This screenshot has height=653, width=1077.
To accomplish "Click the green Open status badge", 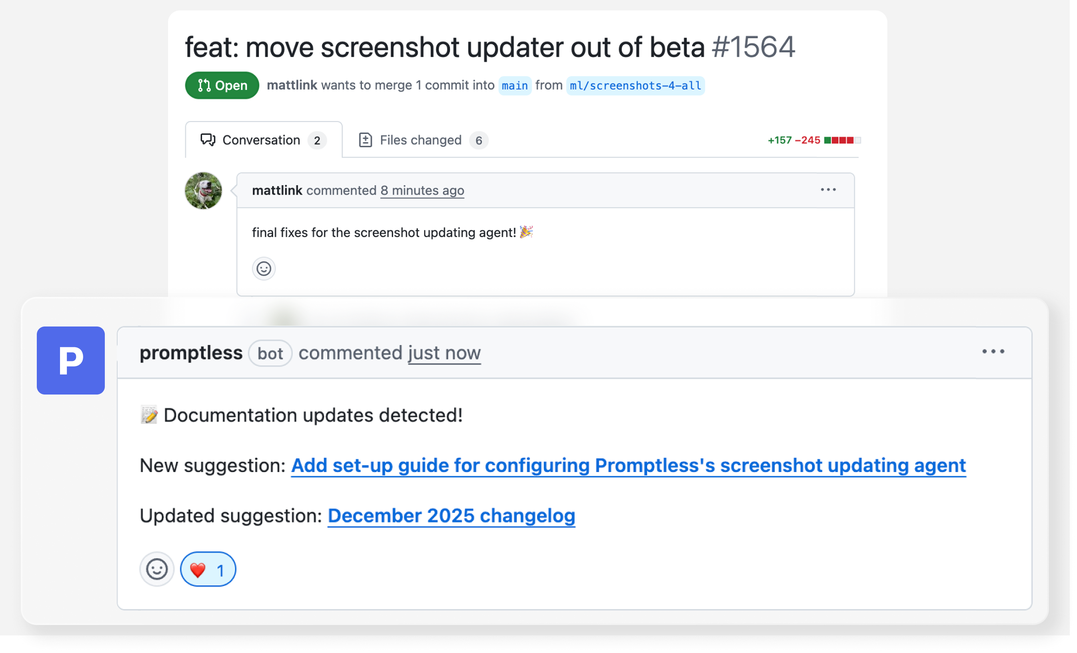I will (x=222, y=85).
